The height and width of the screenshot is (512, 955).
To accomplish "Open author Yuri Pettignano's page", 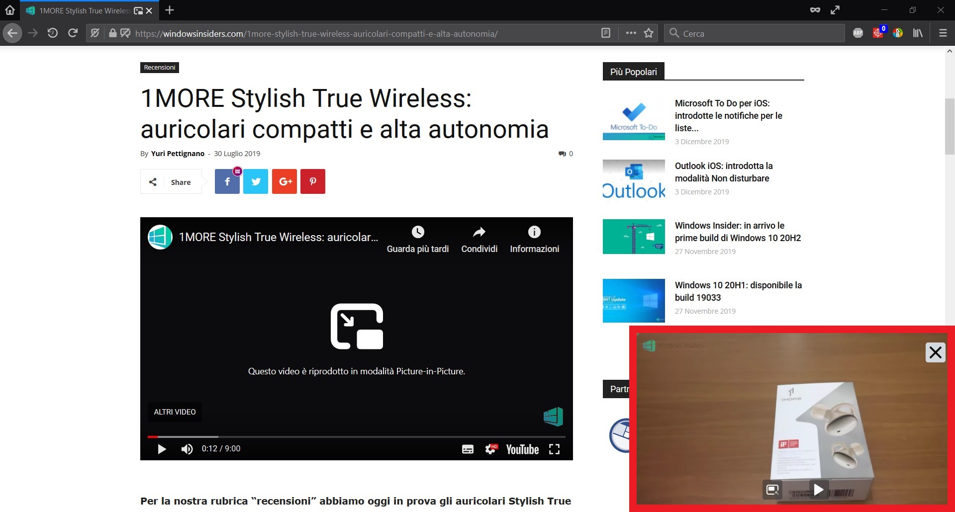I will click(178, 154).
